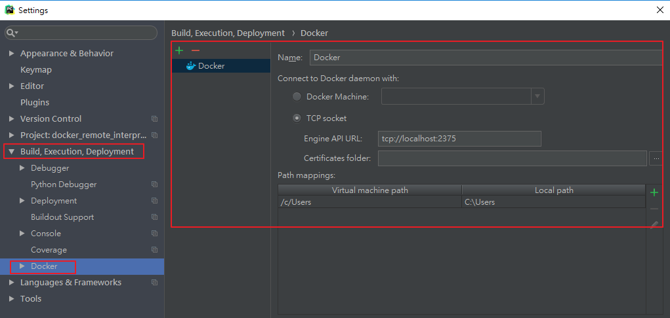Open Coverage settings page
Viewport: 670px width, 318px height.
coord(49,250)
